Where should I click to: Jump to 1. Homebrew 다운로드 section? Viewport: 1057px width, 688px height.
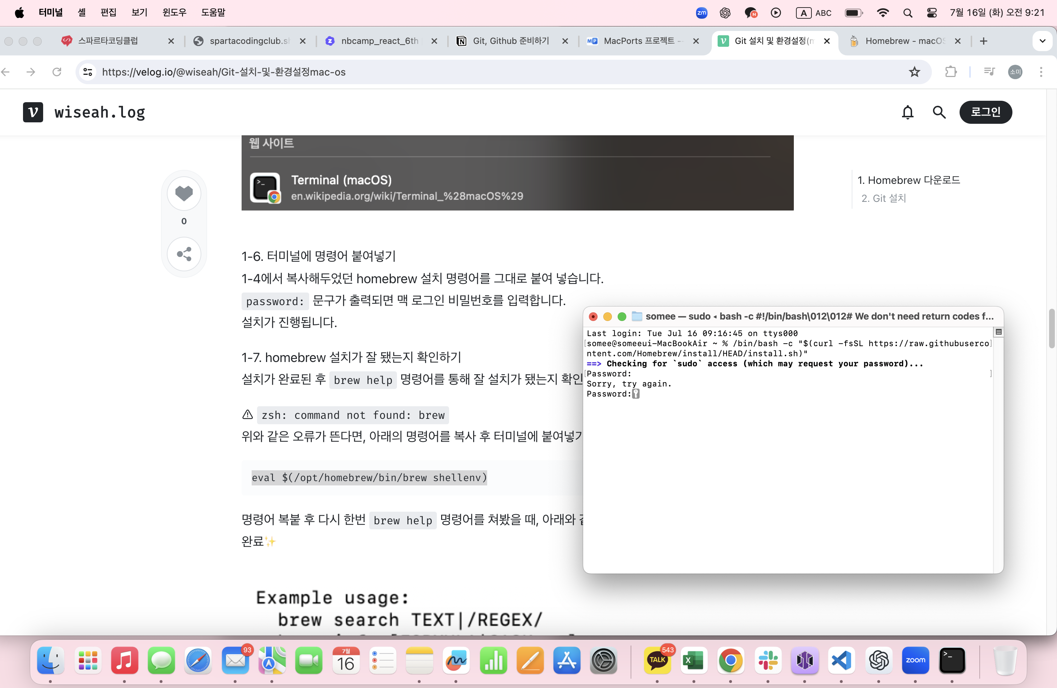(909, 180)
